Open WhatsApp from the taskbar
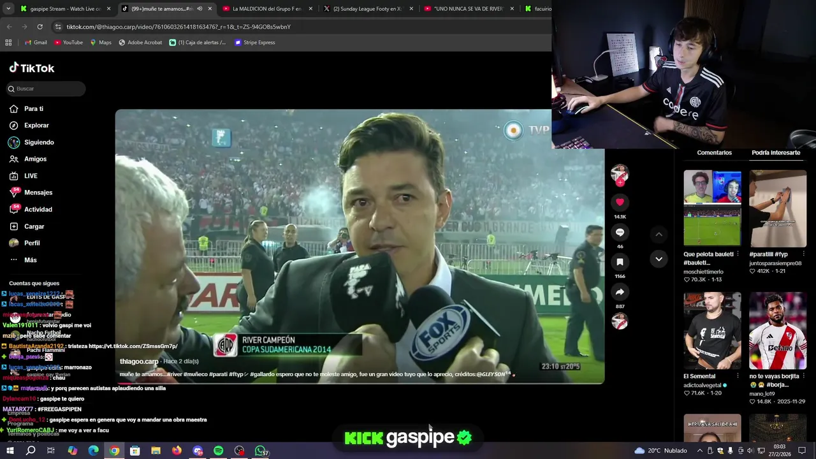Image resolution: width=816 pixels, height=459 pixels. coord(261,451)
